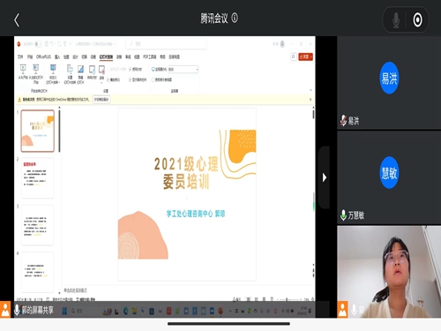
Task: Tap the circular record-style icon at top right
Action: (x=417, y=20)
